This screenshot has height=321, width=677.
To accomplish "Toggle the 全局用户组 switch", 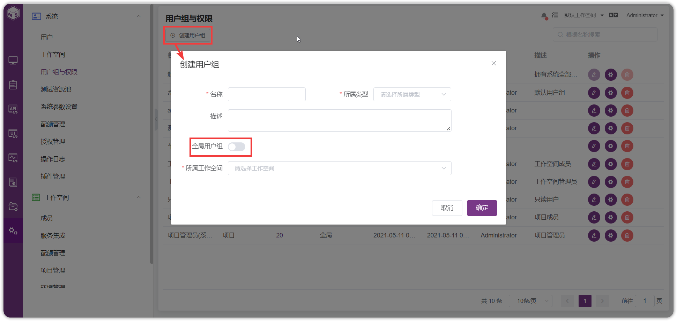I will pos(237,147).
